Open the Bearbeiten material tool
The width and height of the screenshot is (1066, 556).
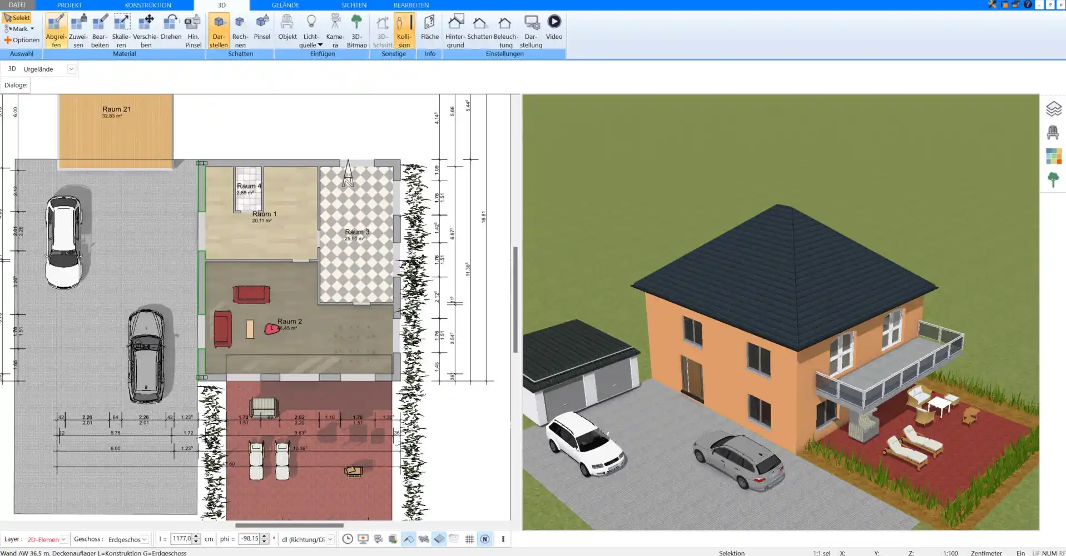click(100, 31)
